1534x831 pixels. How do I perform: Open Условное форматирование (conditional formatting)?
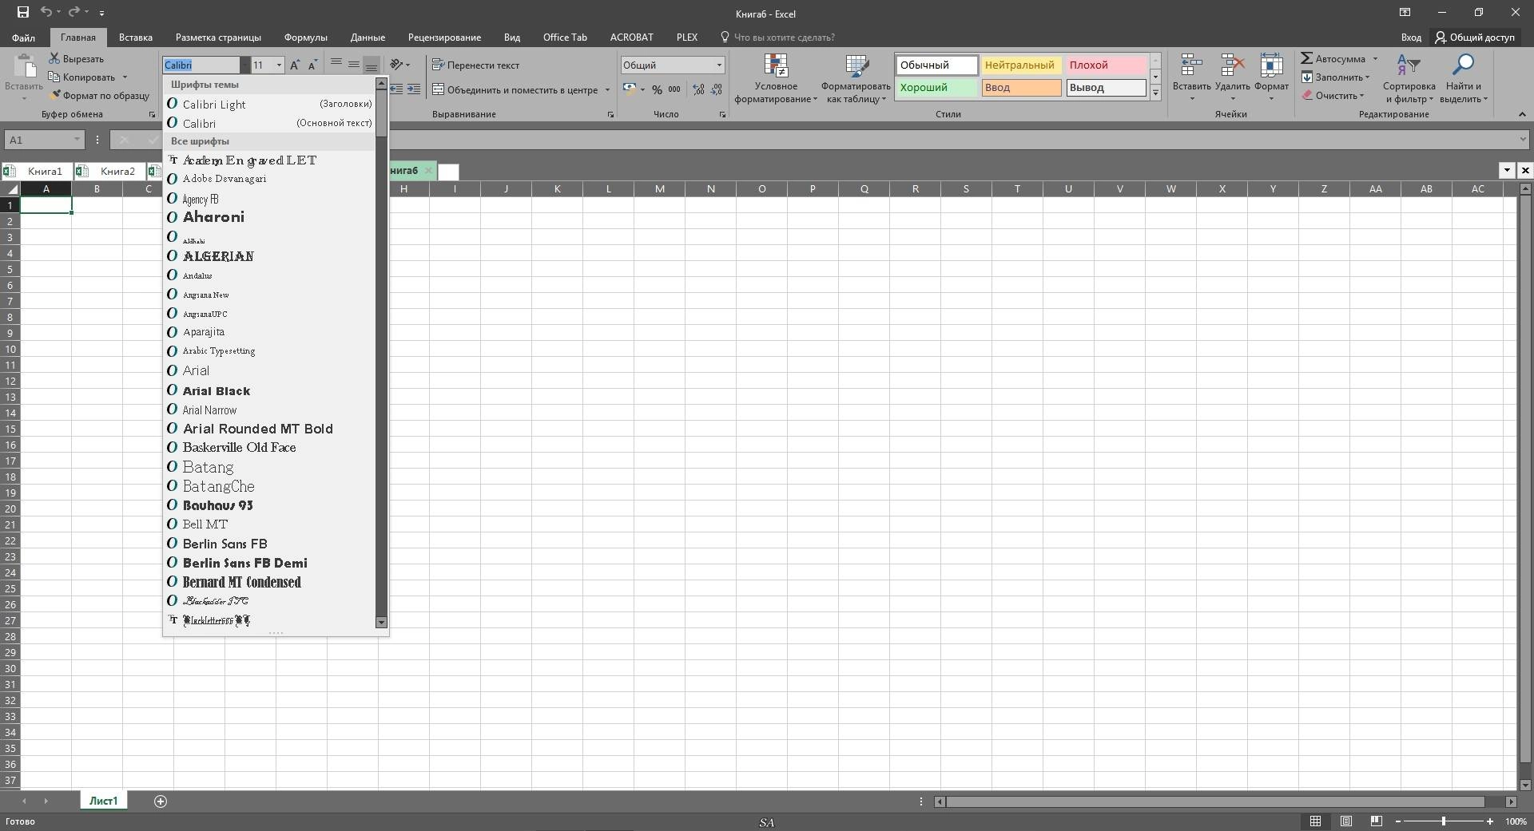point(776,78)
